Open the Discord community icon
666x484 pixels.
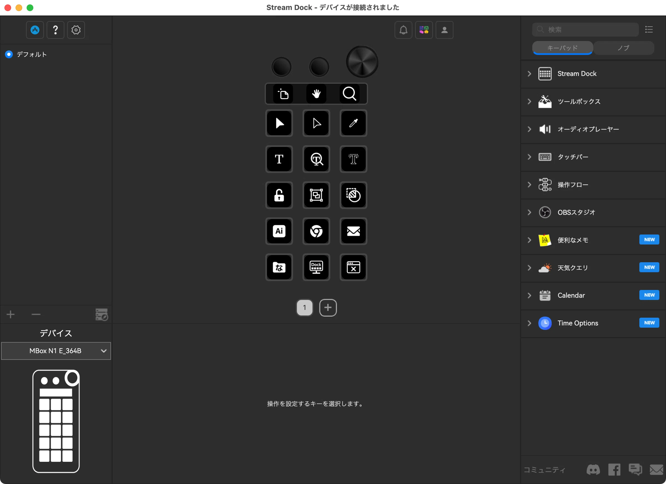click(593, 470)
